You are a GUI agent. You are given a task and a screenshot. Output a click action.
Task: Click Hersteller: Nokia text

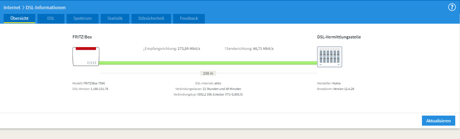click(329, 83)
